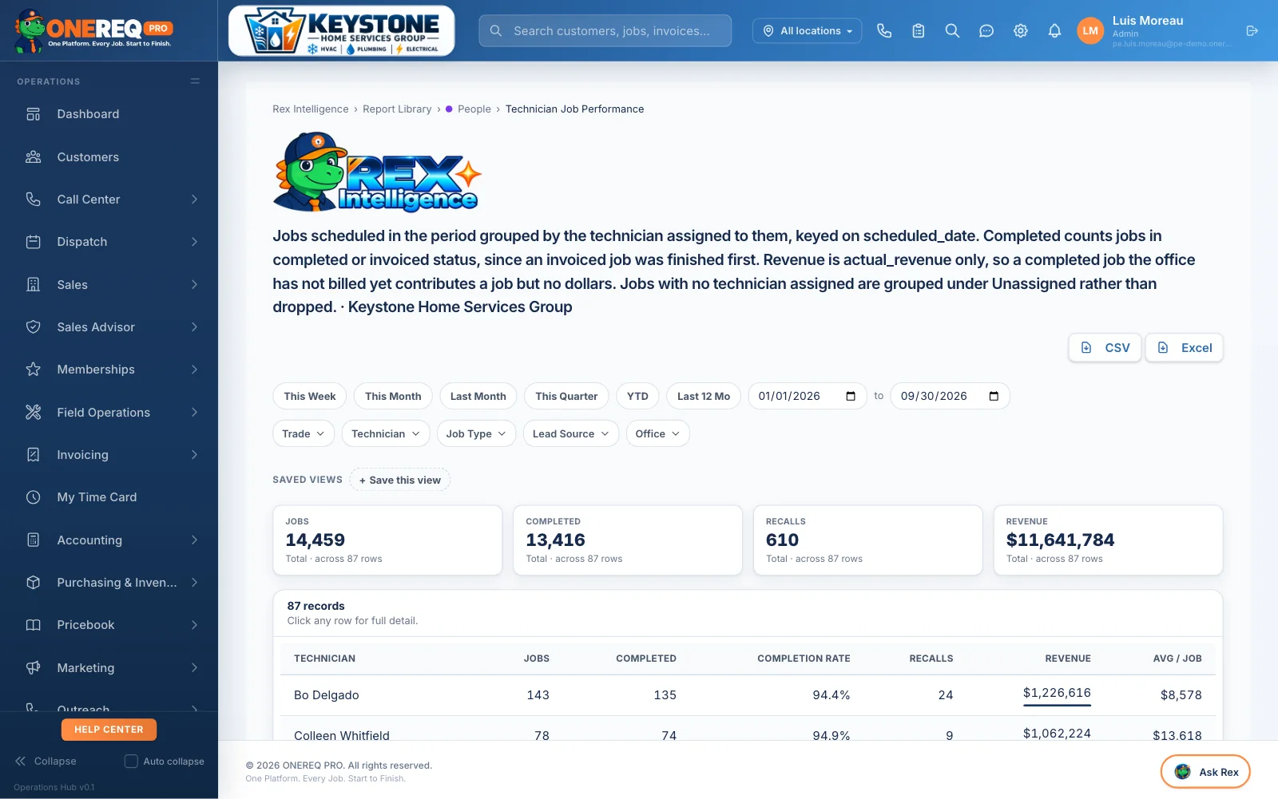Open Purchasing & Inventory in the sidebar
The height and width of the screenshot is (799, 1278).
pos(109,583)
